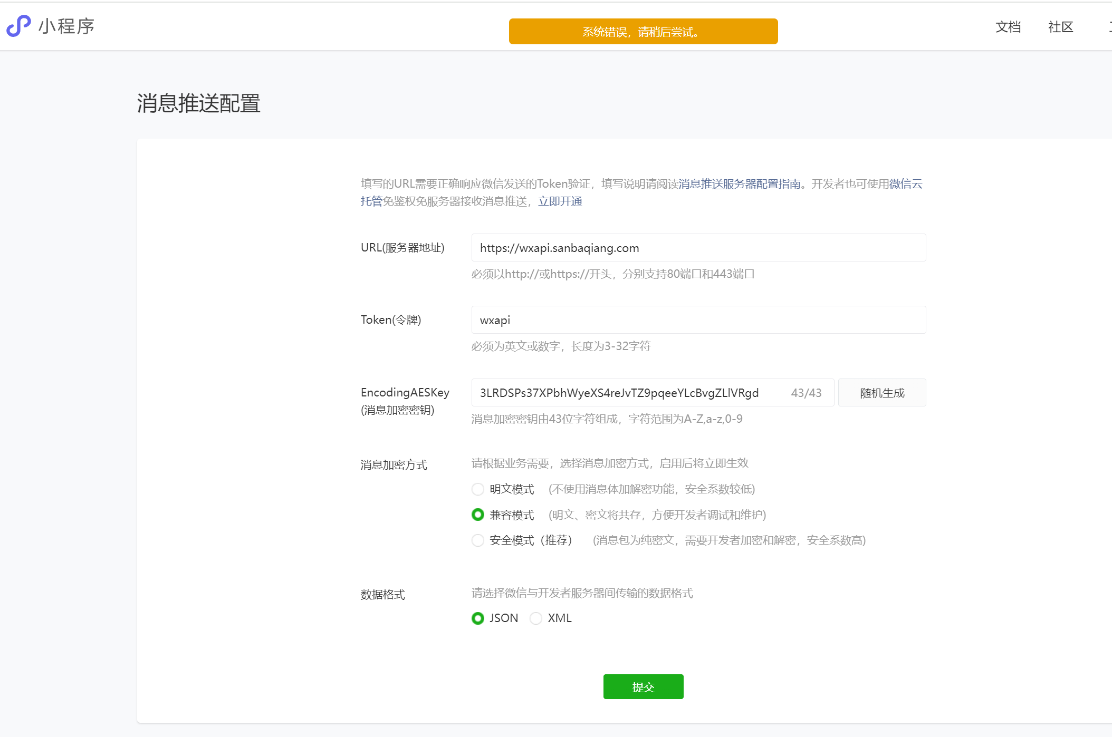Click the 立即开通 link
The height and width of the screenshot is (737, 1112).
pyautogui.click(x=560, y=201)
